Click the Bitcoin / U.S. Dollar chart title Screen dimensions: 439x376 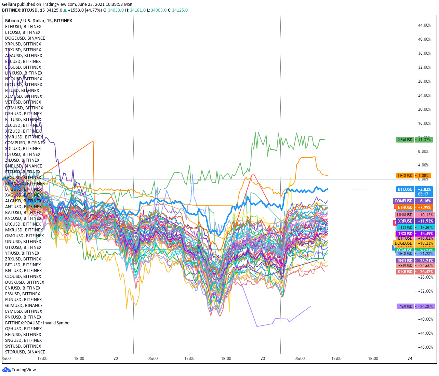point(39,21)
